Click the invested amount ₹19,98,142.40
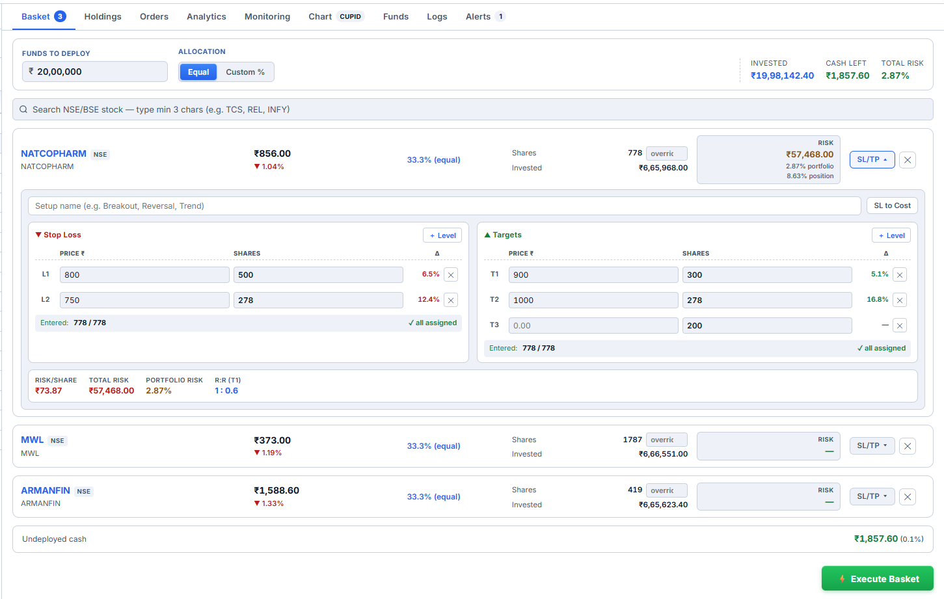The height and width of the screenshot is (599, 944). 782,75
